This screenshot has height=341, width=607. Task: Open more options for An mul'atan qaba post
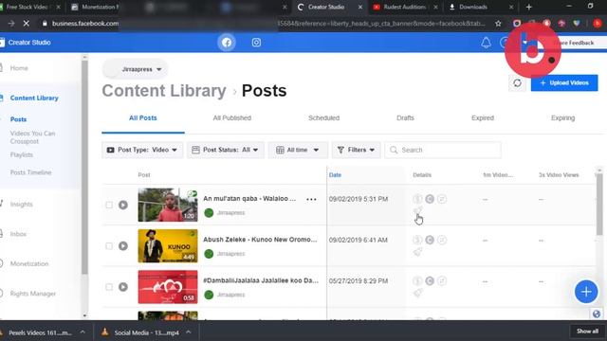click(x=311, y=199)
